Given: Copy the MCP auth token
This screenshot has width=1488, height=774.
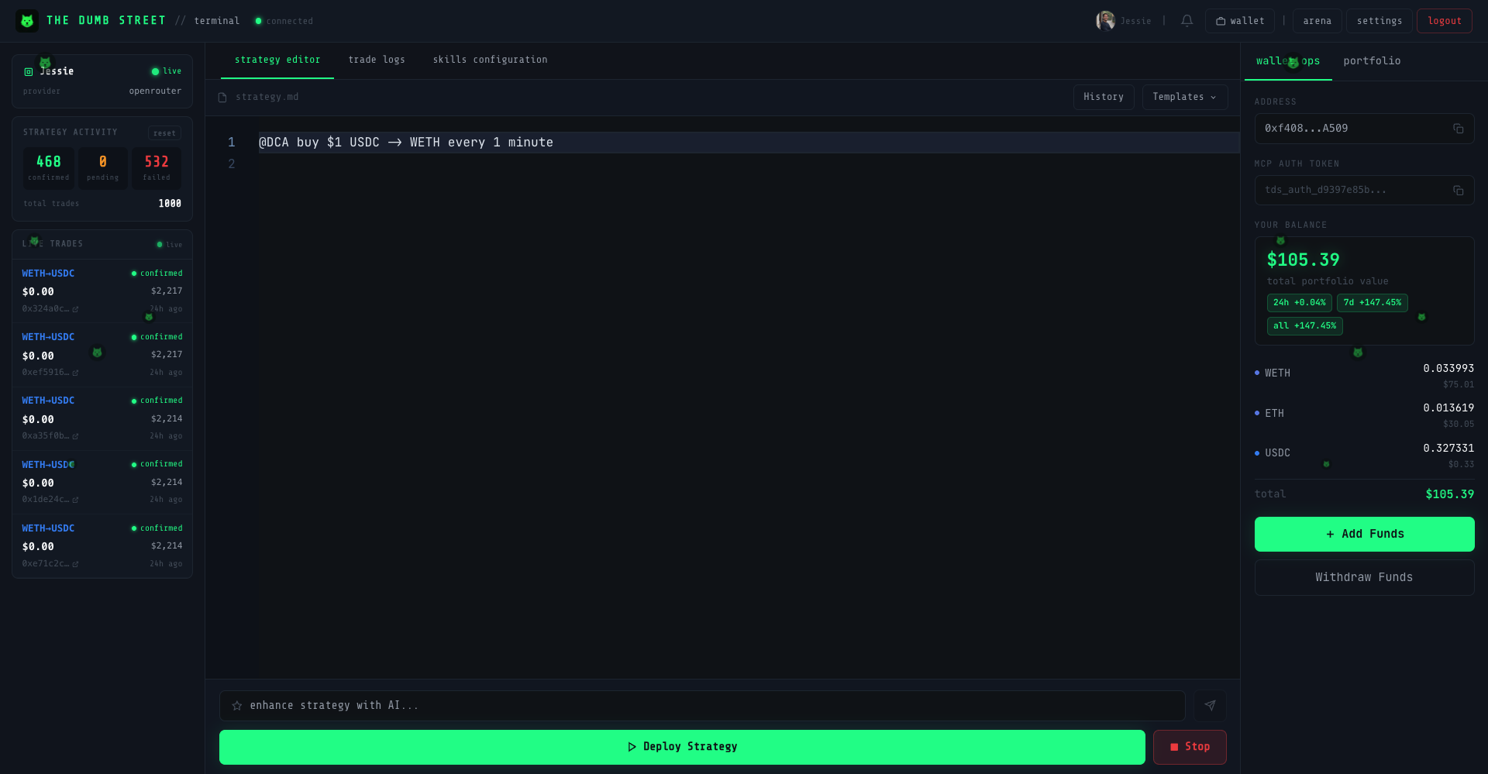Looking at the screenshot, I should tap(1458, 191).
